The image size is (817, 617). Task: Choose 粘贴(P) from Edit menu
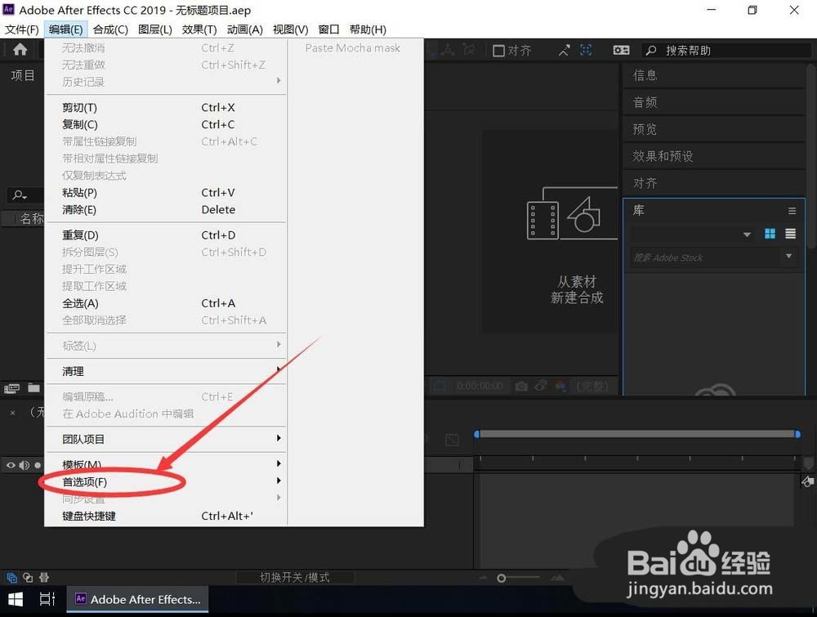(x=166, y=193)
